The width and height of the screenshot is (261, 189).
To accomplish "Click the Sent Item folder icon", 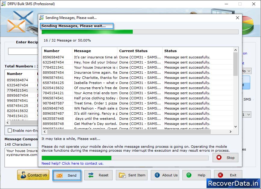I will [122, 175].
